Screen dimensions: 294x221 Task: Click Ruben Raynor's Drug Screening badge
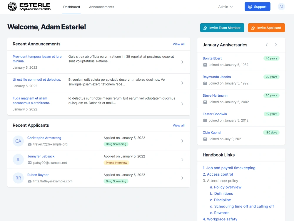[x=116, y=181]
